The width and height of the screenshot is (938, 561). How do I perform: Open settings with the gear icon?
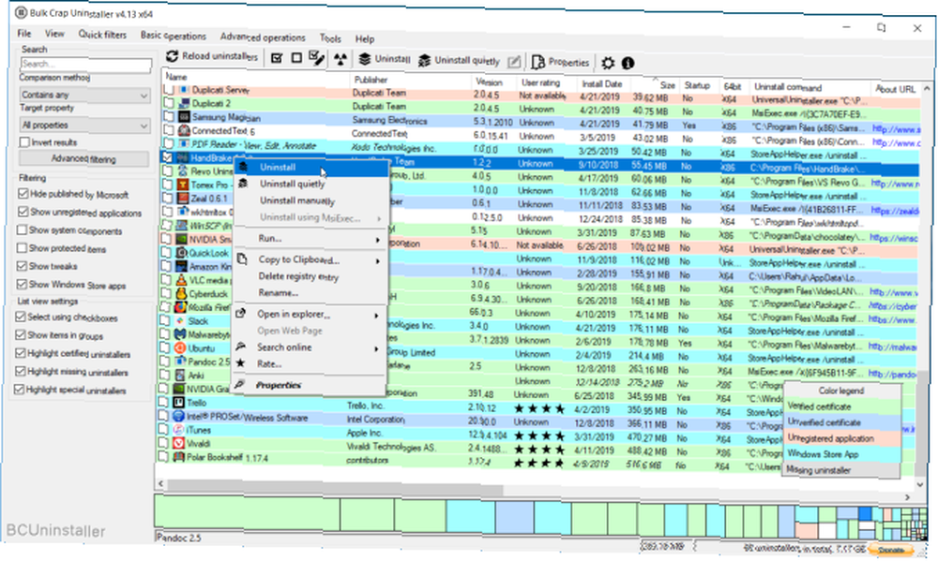point(608,63)
